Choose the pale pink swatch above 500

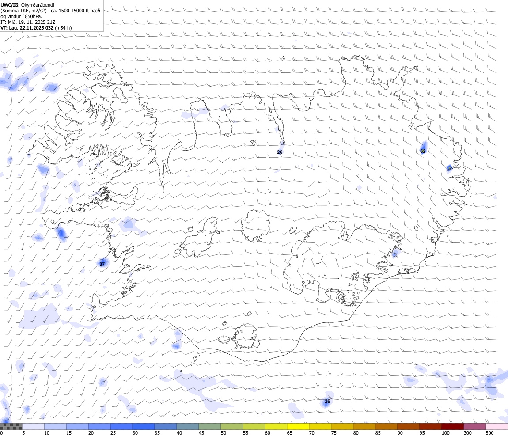497,426
